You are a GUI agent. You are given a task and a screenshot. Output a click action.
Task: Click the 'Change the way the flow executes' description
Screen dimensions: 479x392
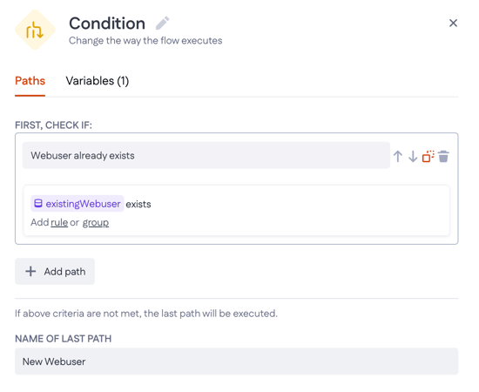pyautogui.click(x=145, y=41)
